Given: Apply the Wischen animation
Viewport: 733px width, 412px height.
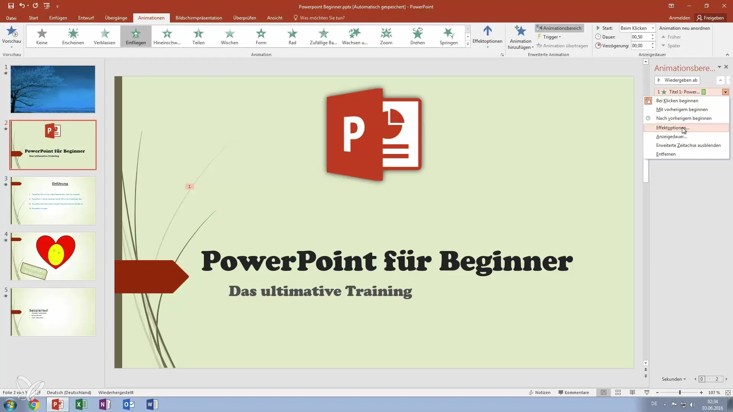Looking at the screenshot, I should click(x=229, y=36).
